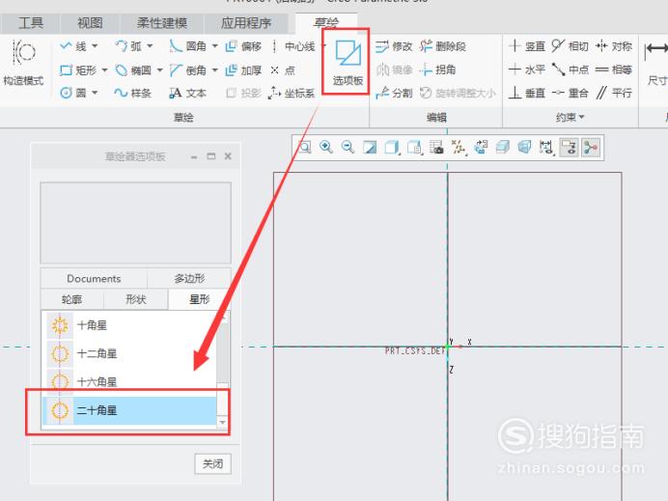Screen dimensions: 668x501
Task: Select 十六角星 in the palette list
Action: click(130, 381)
